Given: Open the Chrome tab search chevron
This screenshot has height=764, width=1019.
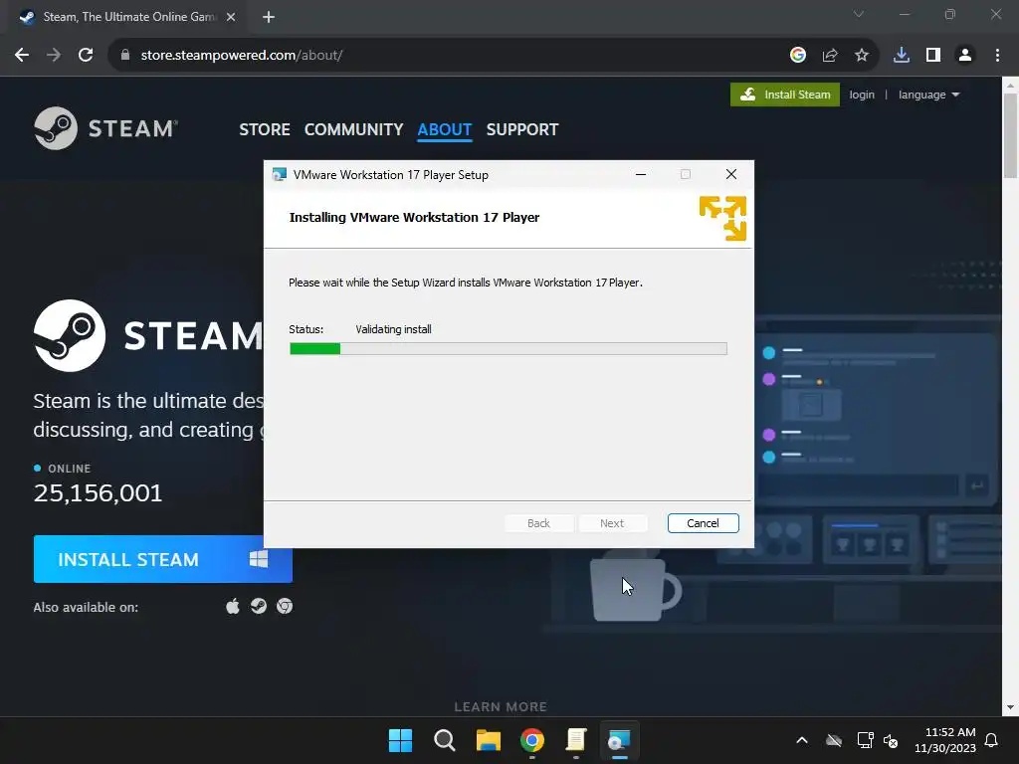Looking at the screenshot, I should 859,14.
